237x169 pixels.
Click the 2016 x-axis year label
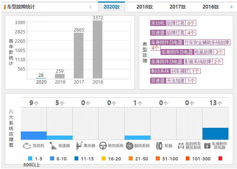pyautogui.click(x=98, y=82)
